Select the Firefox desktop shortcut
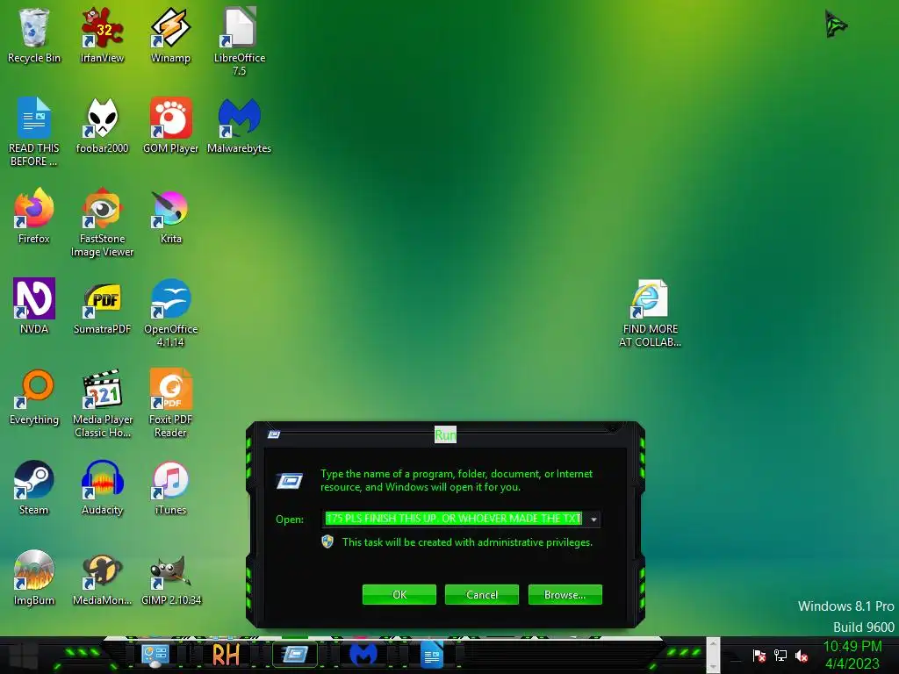 click(x=33, y=216)
